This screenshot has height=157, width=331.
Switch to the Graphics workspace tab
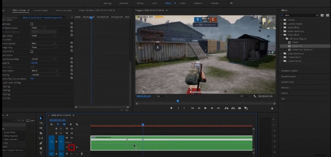pos(198,3)
